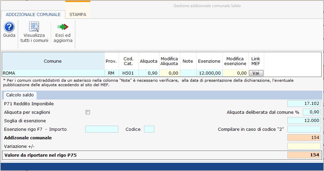The width and height of the screenshot is (324, 171).
Task: Click the Comune column header
Action: (53, 61)
